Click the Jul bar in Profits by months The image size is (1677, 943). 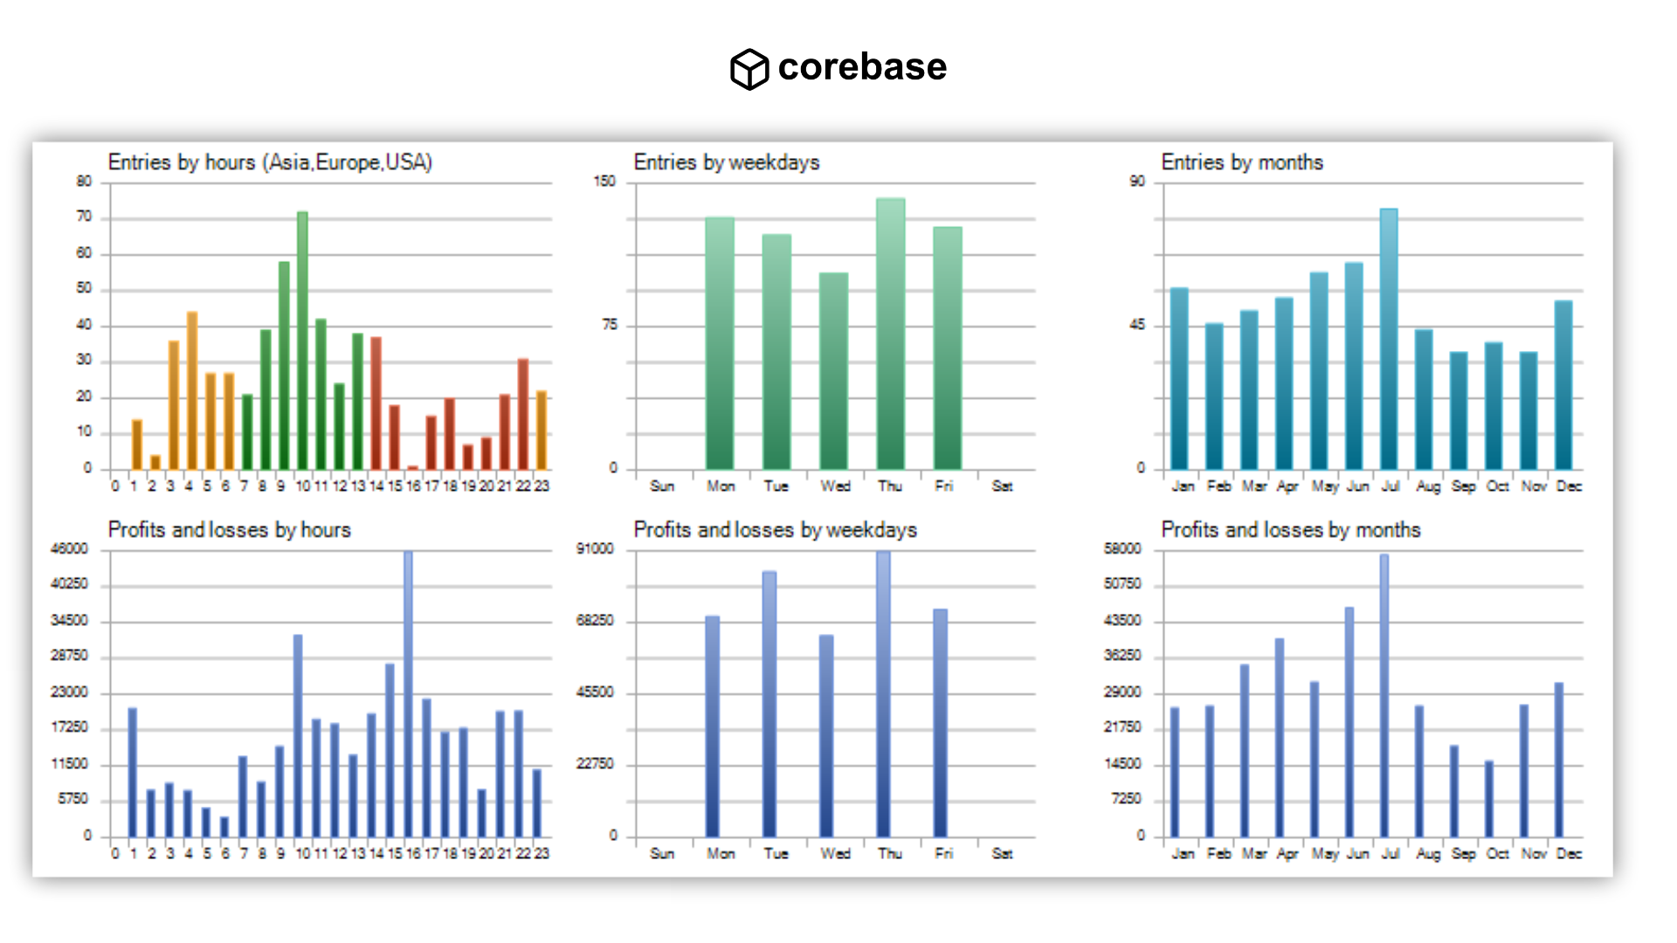tap(1384, 695)
